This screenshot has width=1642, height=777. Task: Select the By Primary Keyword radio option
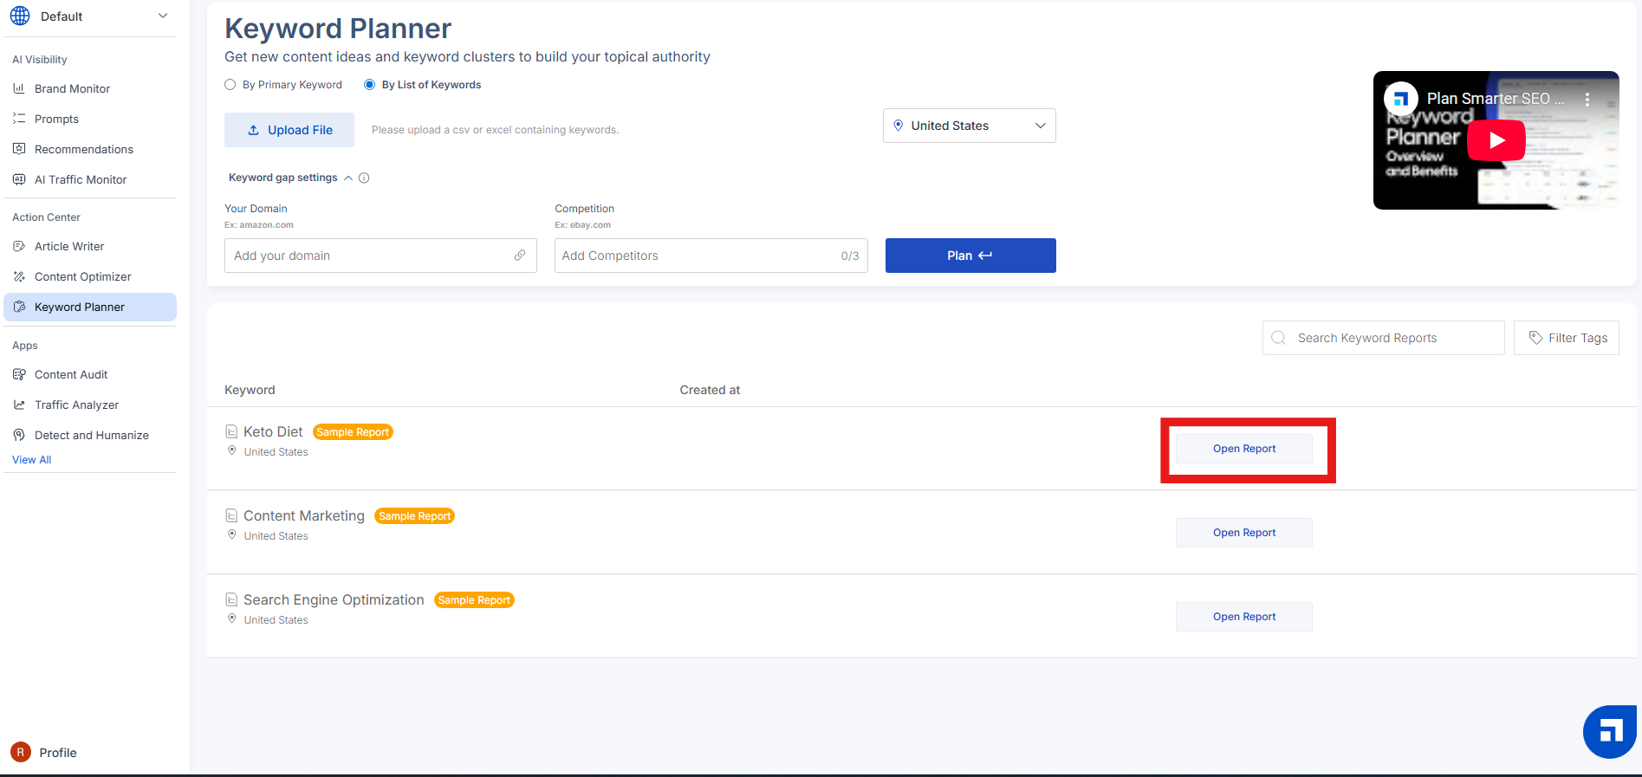(230, 85)
